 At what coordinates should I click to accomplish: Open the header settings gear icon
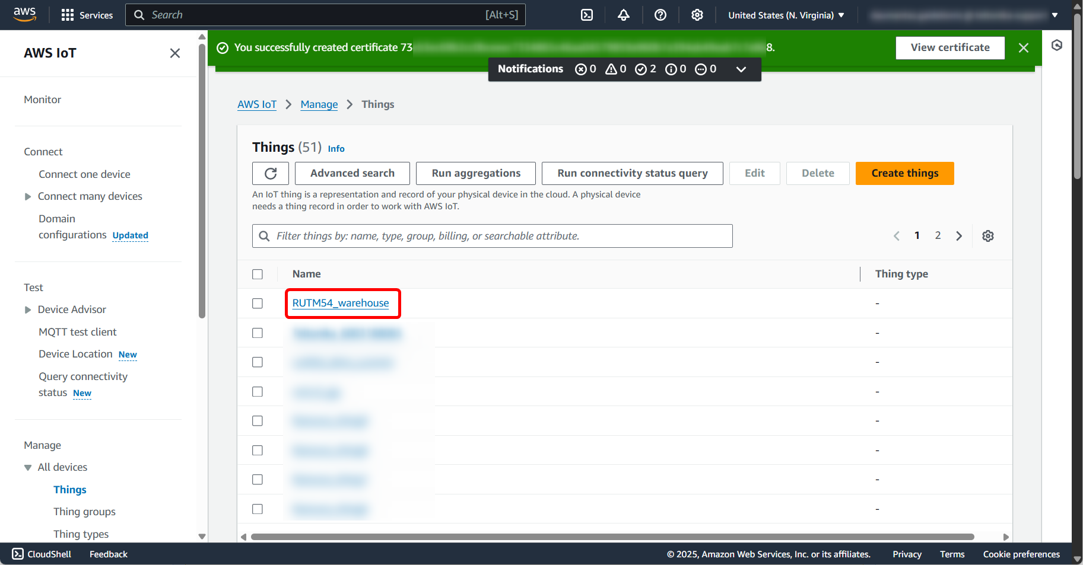(697, 15)
